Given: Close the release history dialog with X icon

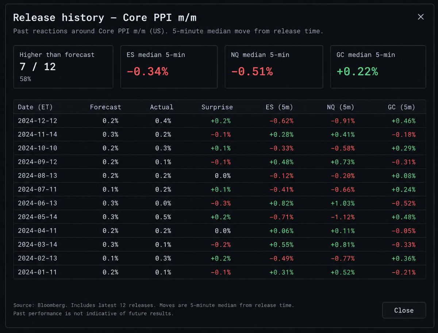Looking at the screenshot, I should pyautogui.click(x=421, y=17).
